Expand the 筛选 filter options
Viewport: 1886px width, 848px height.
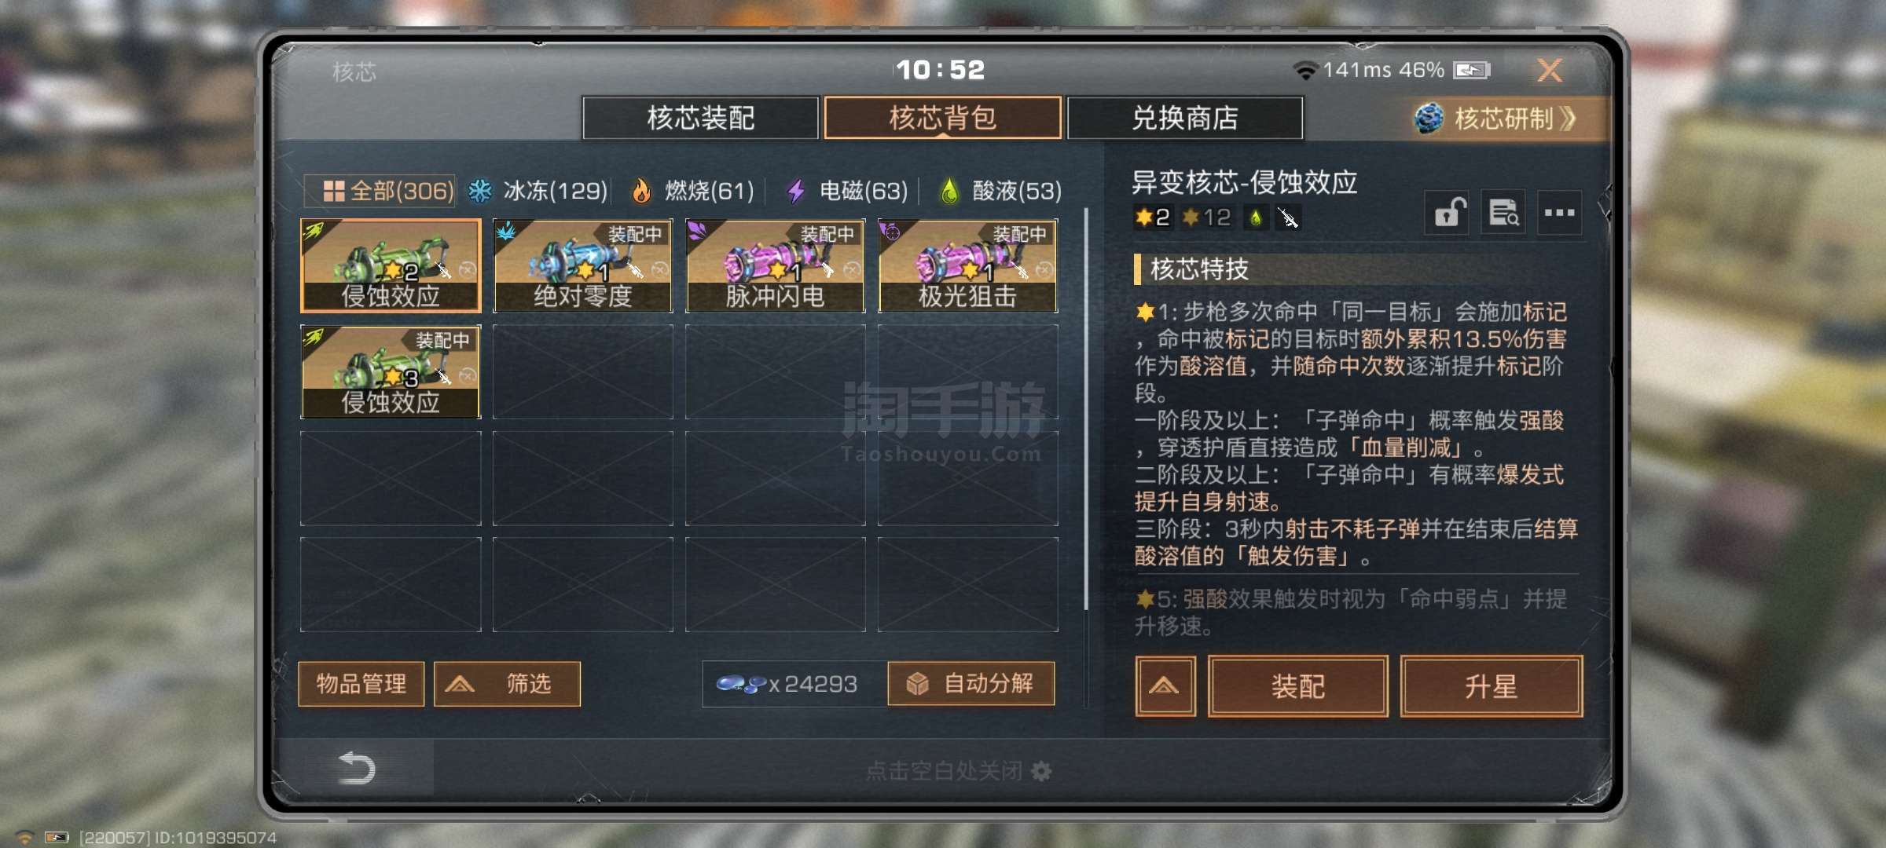point(507,684)
